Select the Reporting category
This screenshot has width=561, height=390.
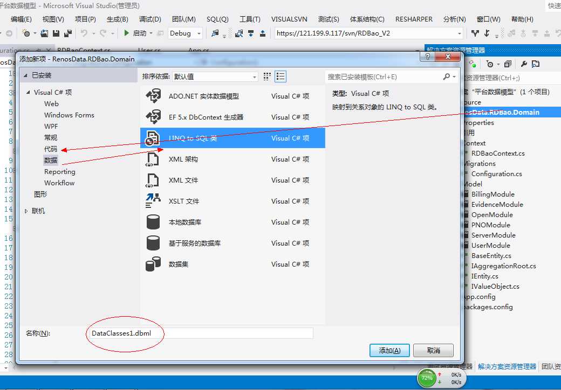[60, 171]
